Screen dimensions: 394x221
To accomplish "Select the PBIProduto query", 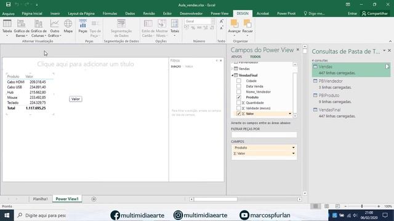I will (351, 98).
